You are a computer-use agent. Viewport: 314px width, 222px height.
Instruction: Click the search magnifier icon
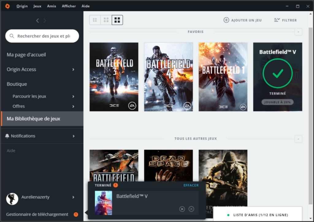coord(12,36)
